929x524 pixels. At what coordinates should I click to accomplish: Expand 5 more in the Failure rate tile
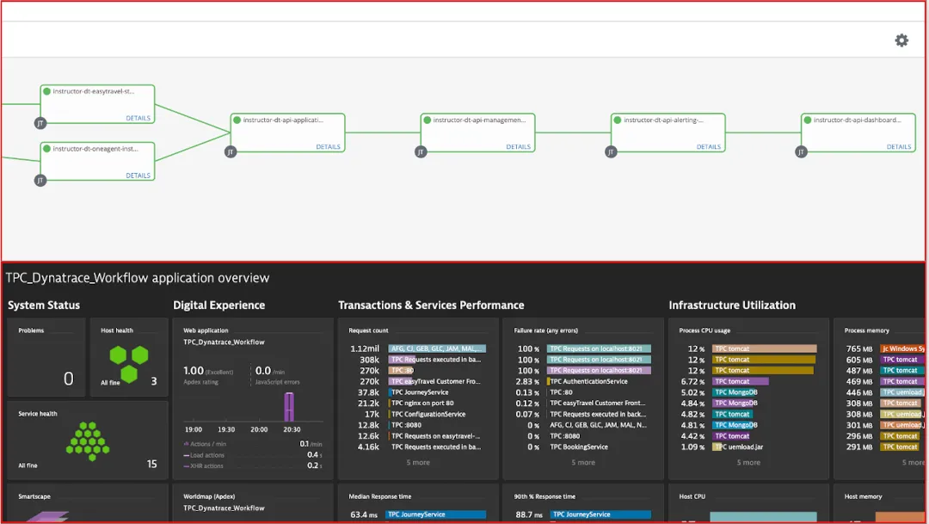point(582,462)
